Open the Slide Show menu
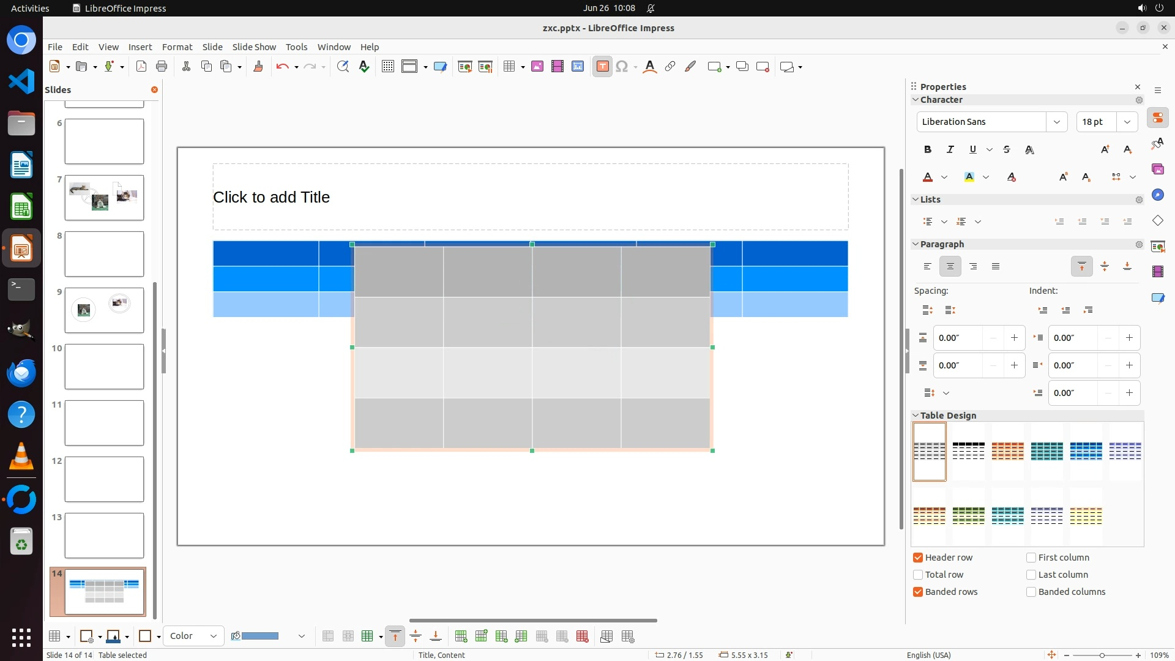The width and height of the screenshot is (1175, 661). click(254, 47)
